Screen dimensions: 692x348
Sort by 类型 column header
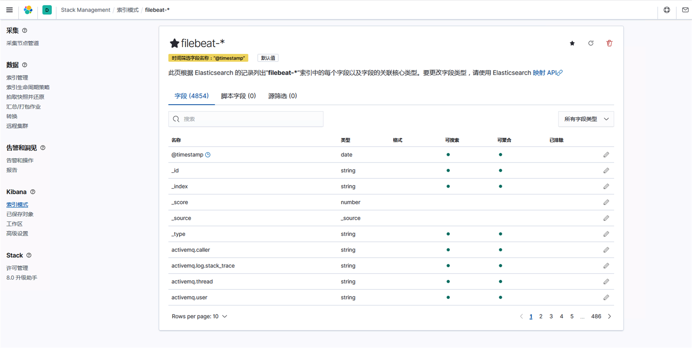point(345,141)
